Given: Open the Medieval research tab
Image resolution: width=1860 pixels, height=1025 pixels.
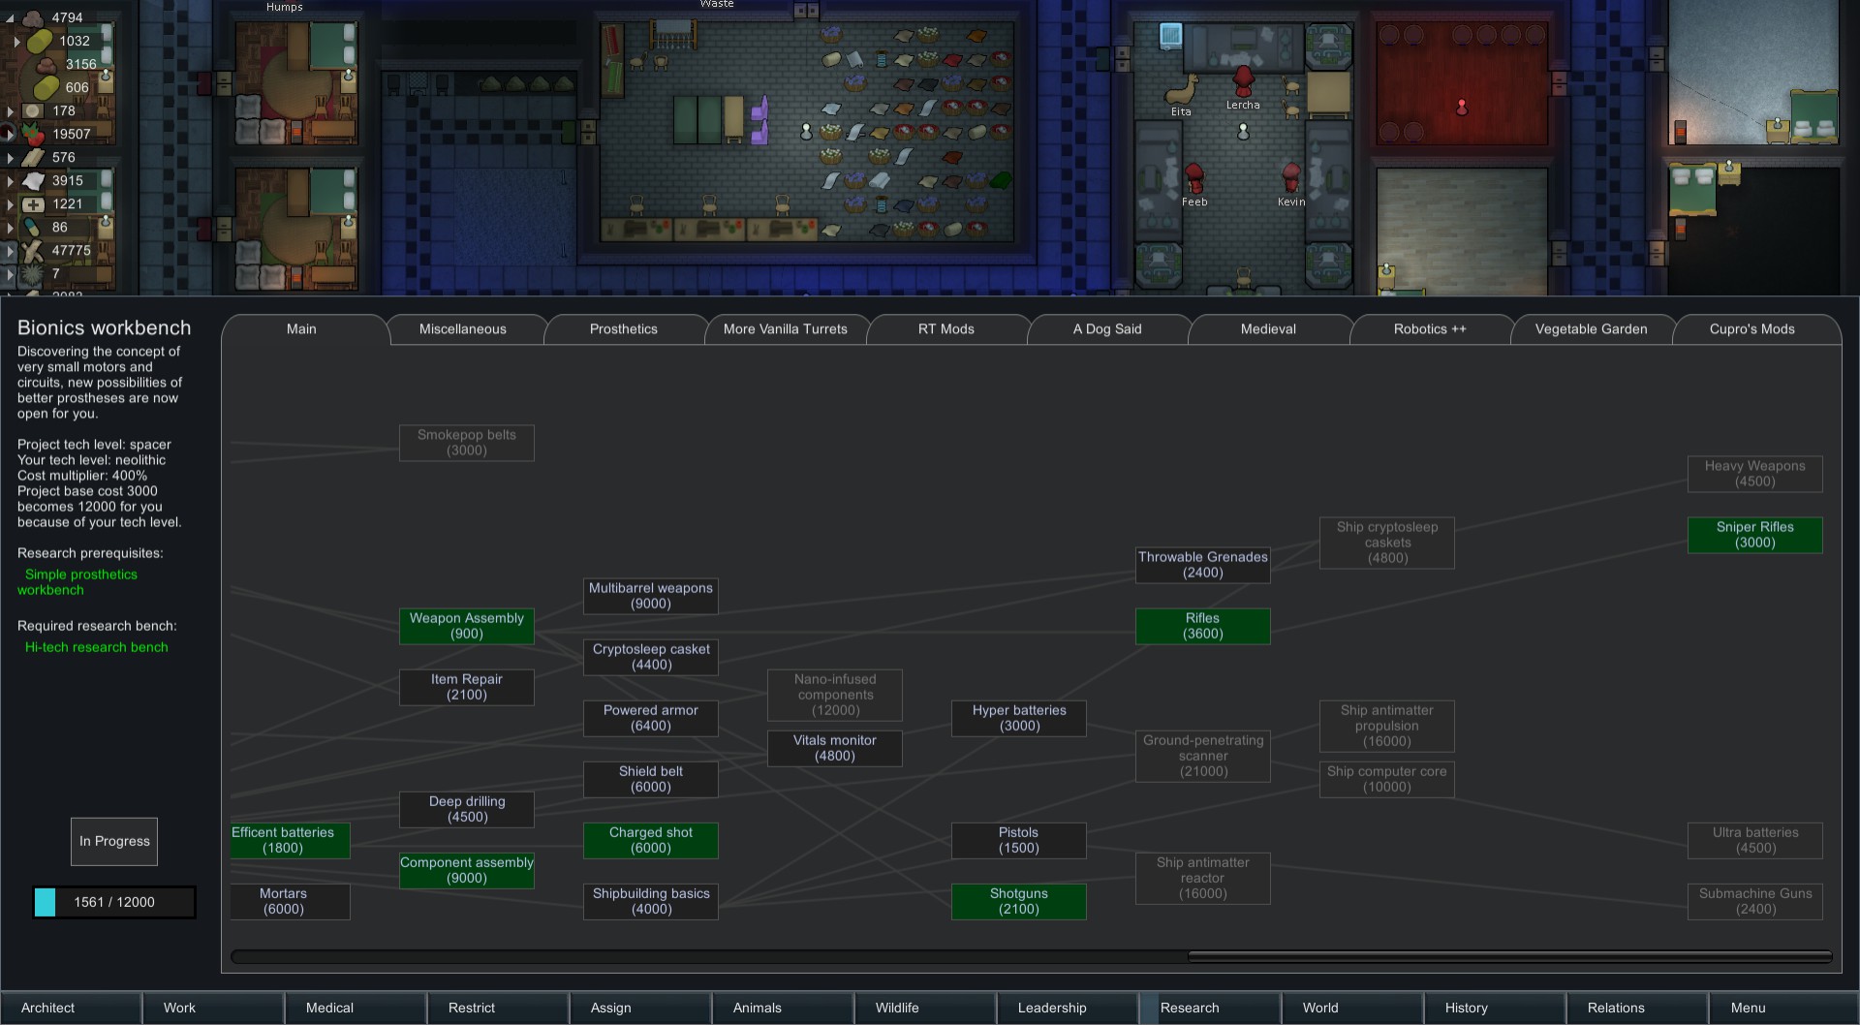Looking at the screenshot, I should coord(1268,329).
